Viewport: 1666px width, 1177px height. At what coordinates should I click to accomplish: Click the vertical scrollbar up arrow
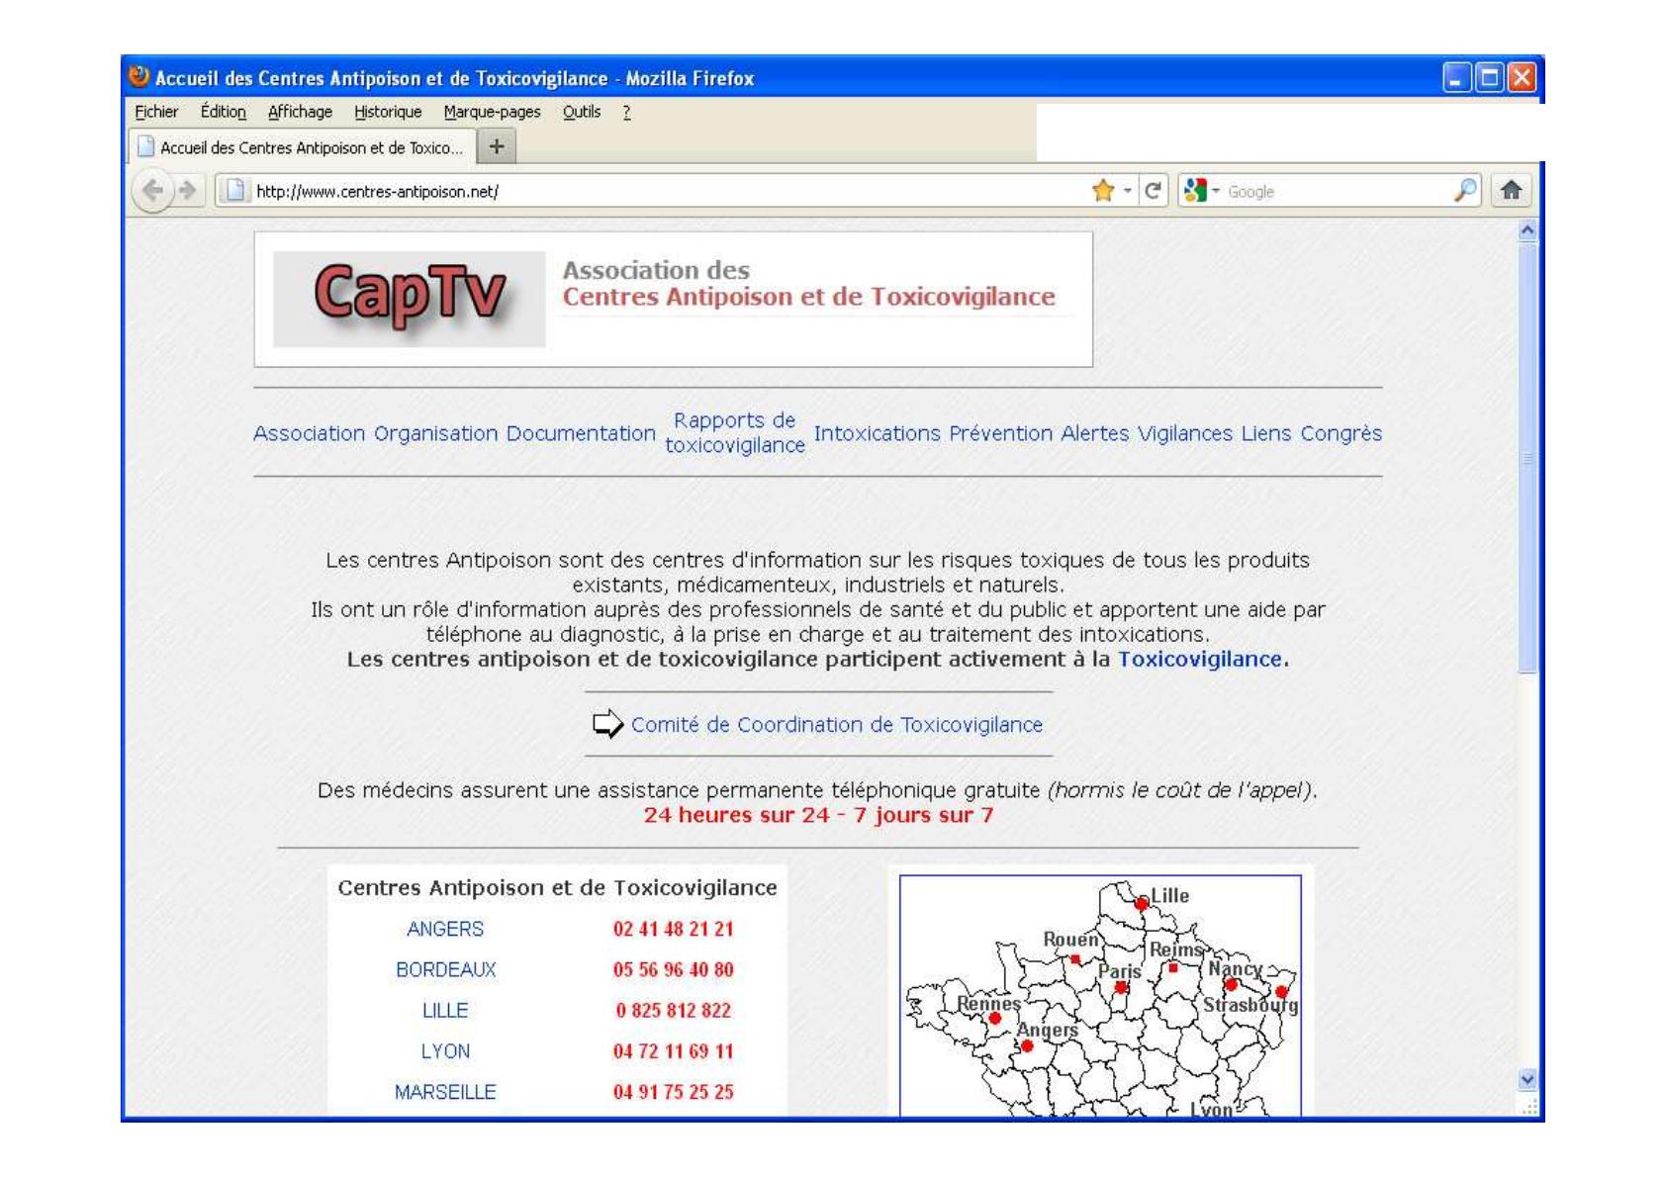tap(1527, 230)
